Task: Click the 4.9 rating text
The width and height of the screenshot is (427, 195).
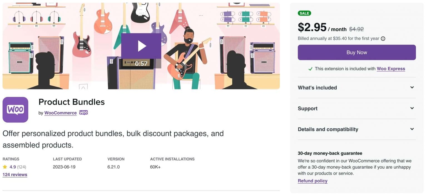Action: 13,167
